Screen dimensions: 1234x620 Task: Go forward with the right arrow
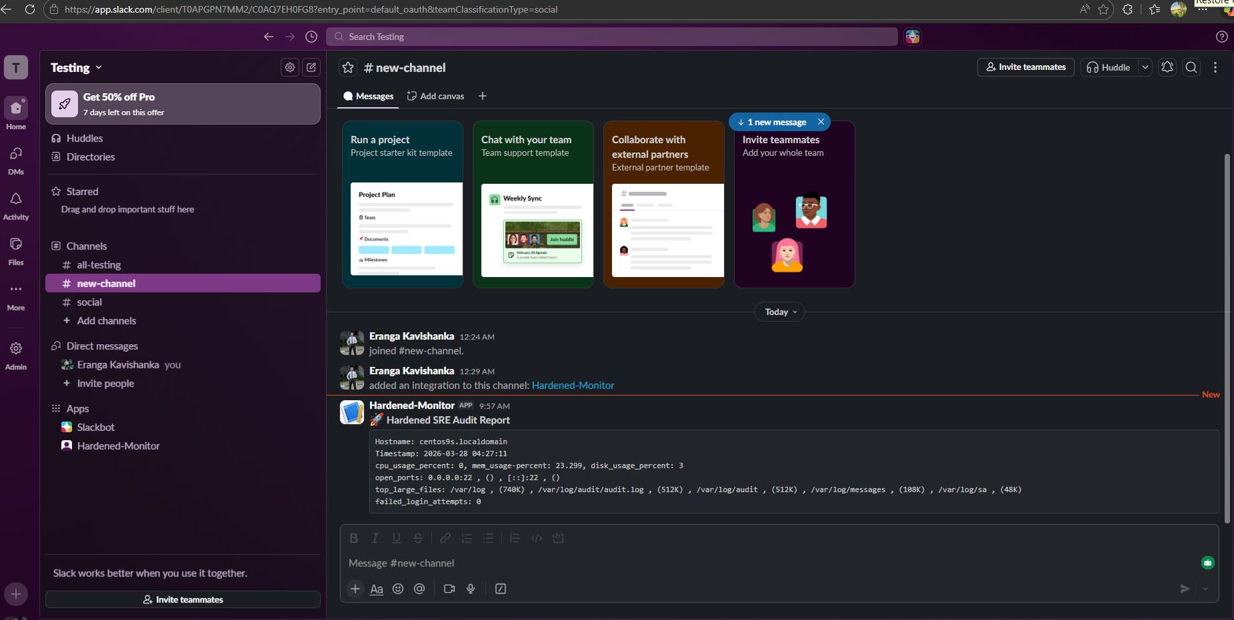pyautogui.click(x=290, y=37)
